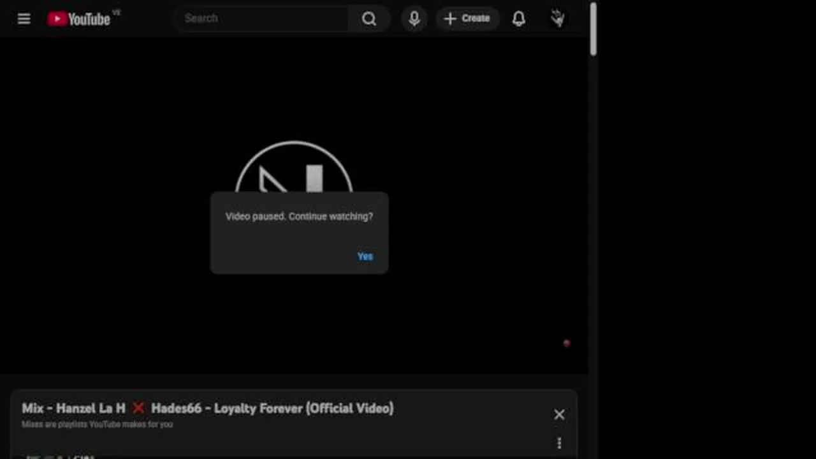Click the magnifying glass search button
This screenshot has height=459, width=816.
click(x=369, y=18)
